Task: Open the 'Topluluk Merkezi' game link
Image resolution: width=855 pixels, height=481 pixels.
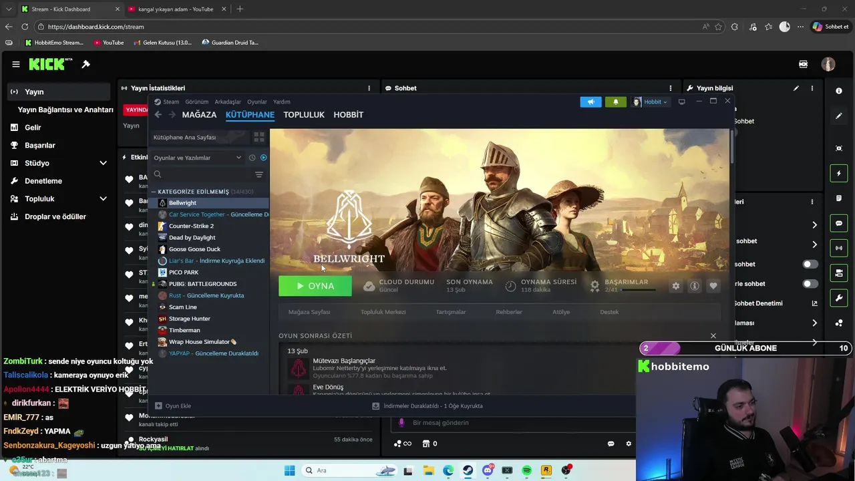Action: [x=383, y=312]
